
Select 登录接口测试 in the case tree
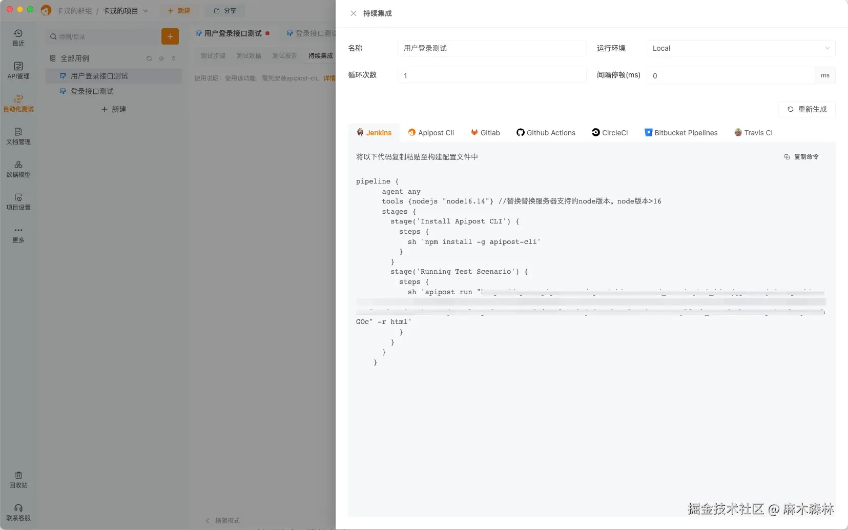[113, 91]
